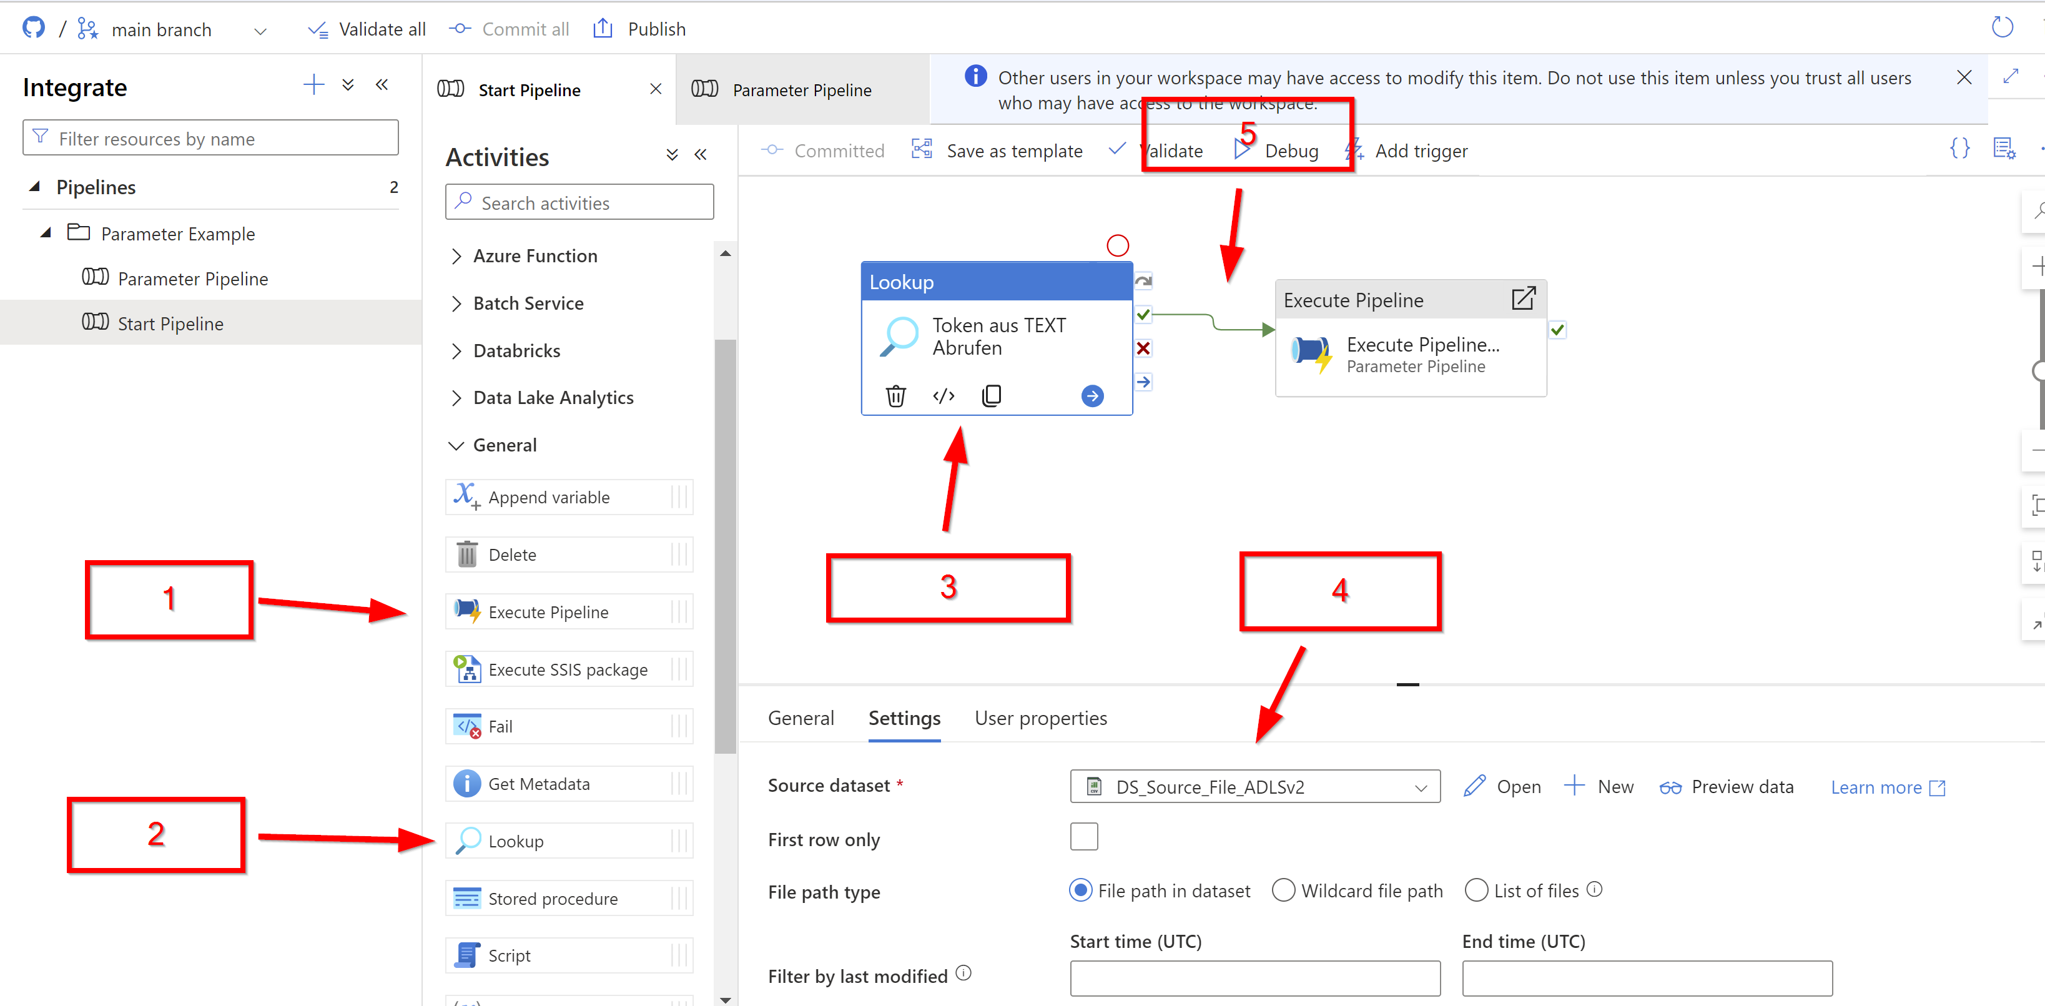Open the selected source dataset
The width and height of the screenshot is (2045, 1006).
[1502, 787]
